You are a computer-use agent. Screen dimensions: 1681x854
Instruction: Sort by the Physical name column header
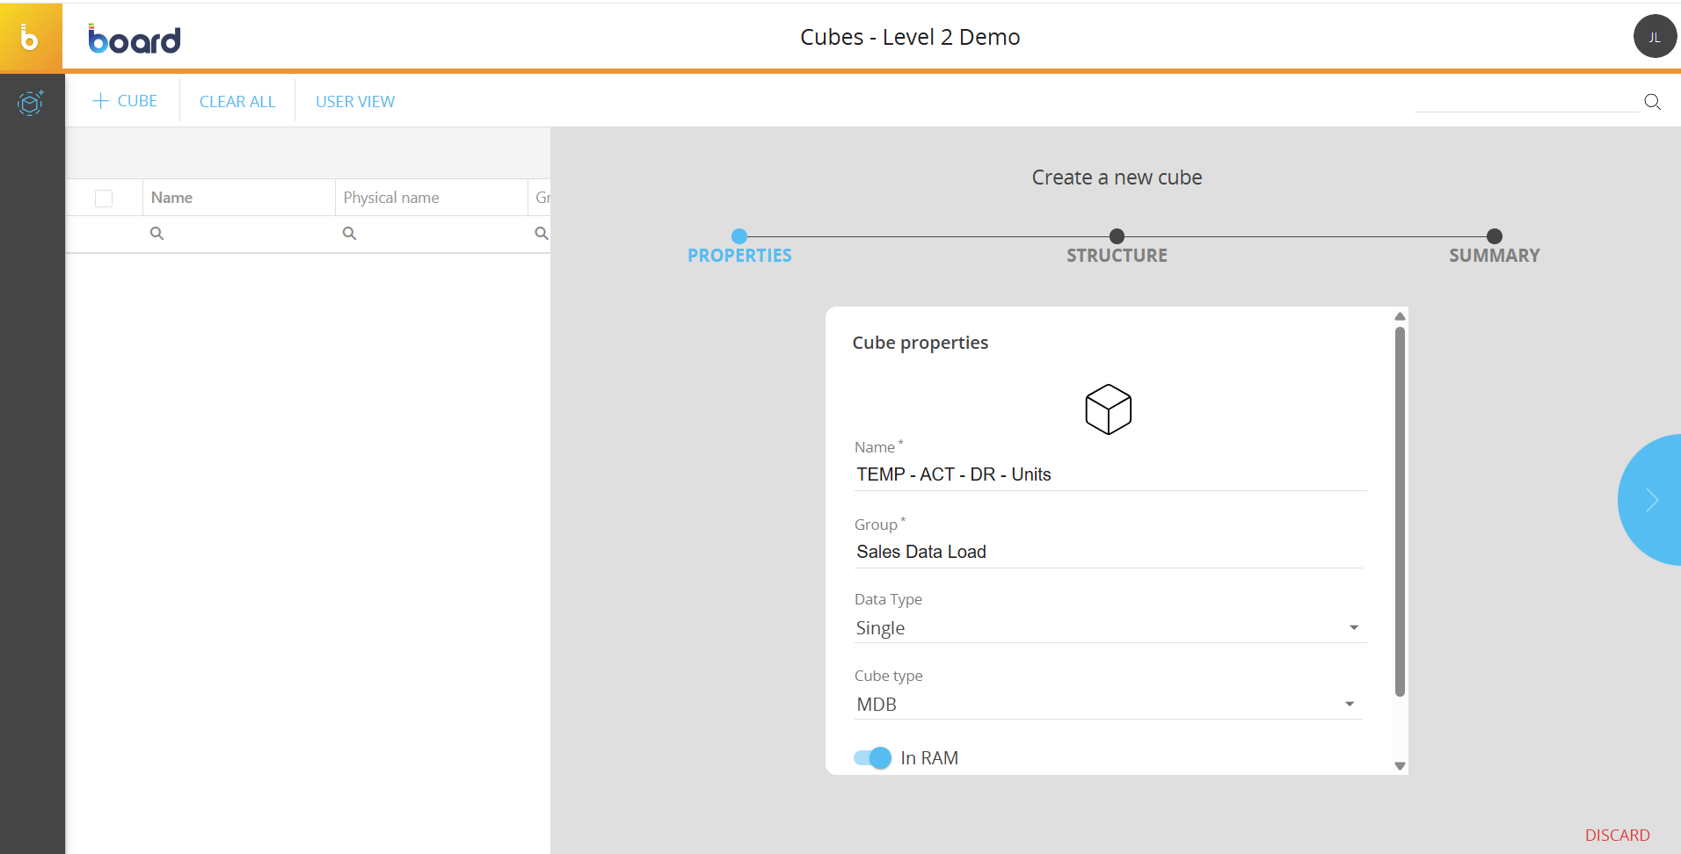(431, 198)
